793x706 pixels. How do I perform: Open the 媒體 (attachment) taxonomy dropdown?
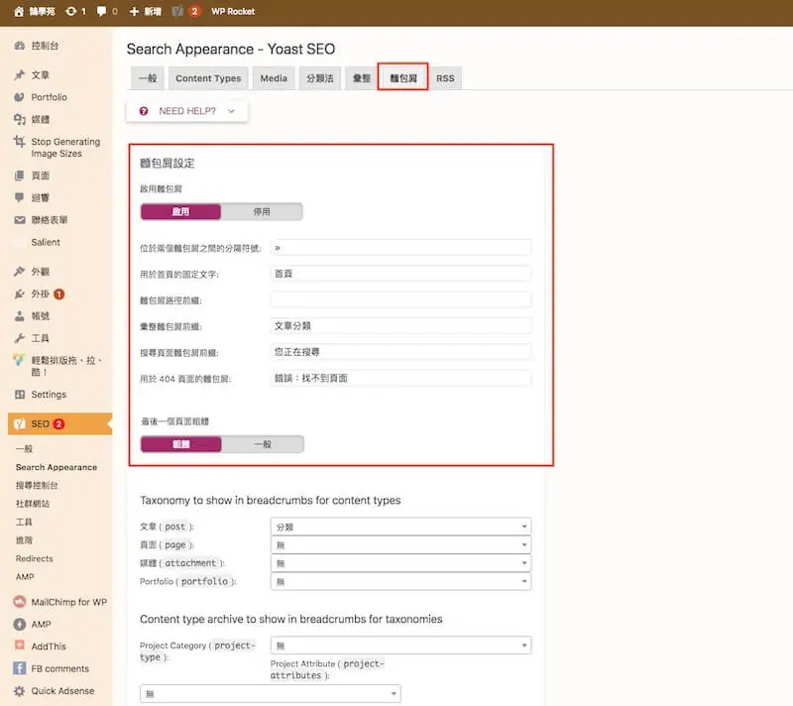click(x=400, y=563)
